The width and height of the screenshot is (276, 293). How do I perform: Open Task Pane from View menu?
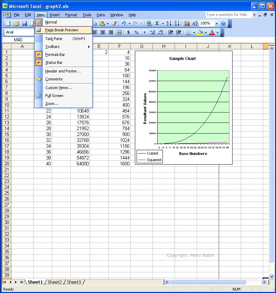[63, 39]
